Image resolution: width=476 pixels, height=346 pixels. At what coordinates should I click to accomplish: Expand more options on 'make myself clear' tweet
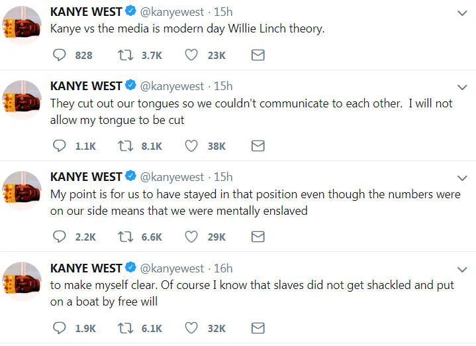tap(463, 268)
